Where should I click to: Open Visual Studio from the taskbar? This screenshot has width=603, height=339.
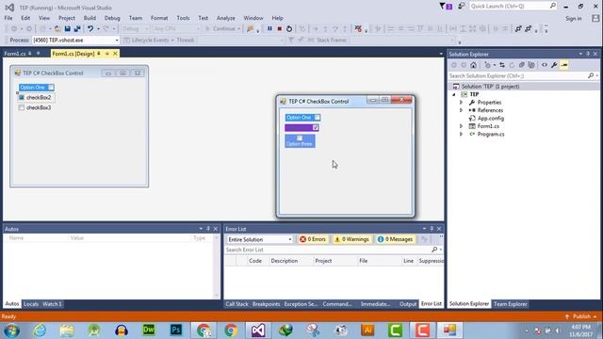point(258,331)
